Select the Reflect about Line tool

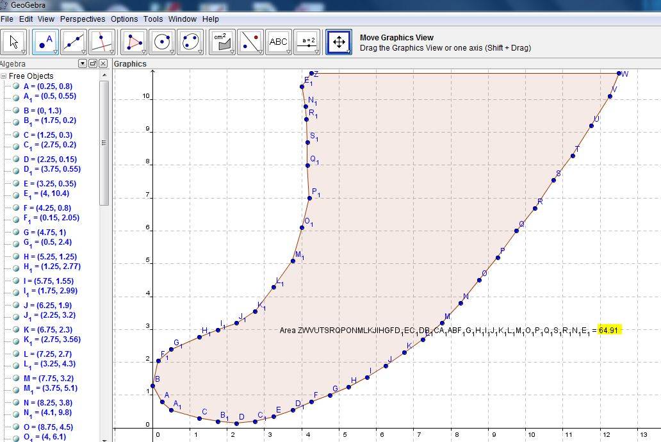pyautogui.click(x=250, y=42)
